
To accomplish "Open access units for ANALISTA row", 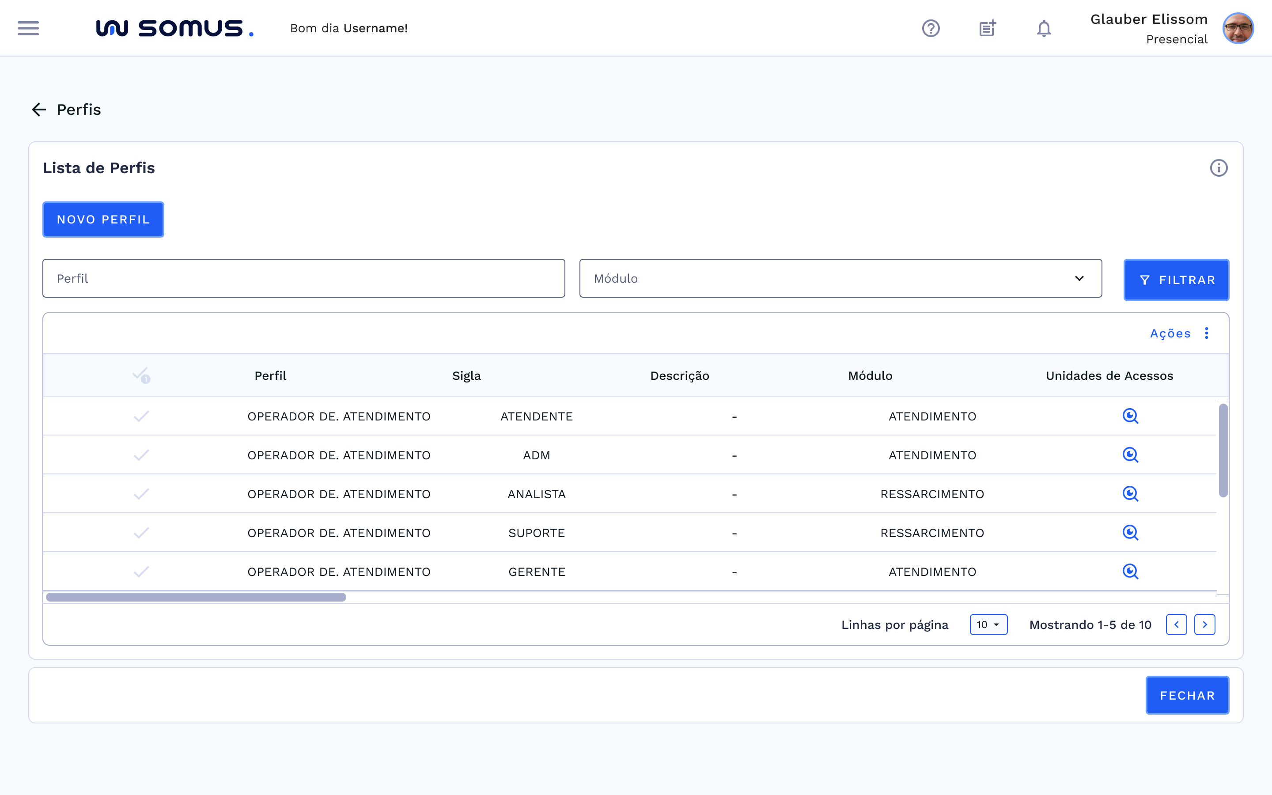I will (1130, 494).
